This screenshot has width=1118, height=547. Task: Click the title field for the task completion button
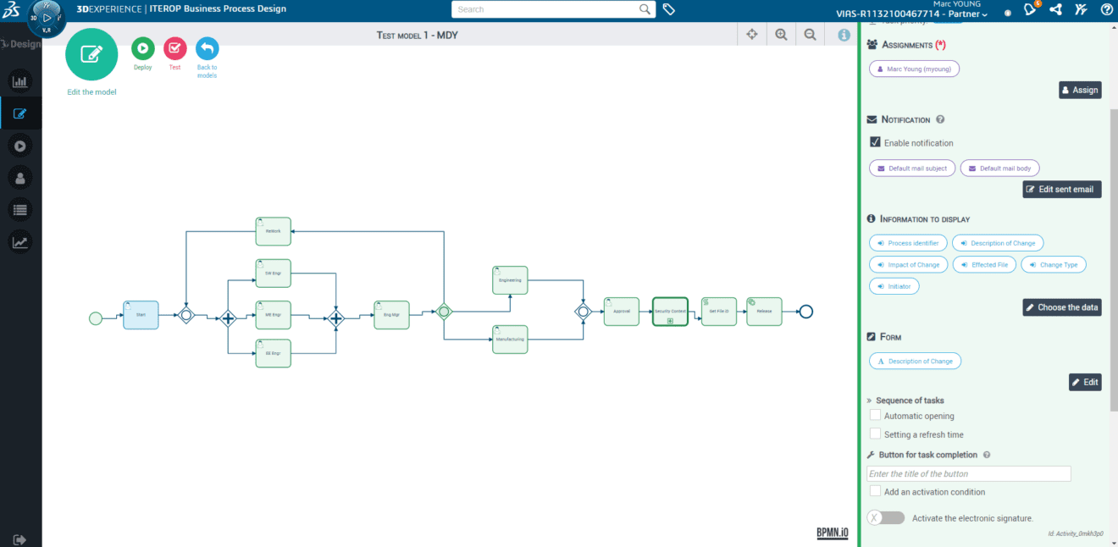click(x=968, y=472)
